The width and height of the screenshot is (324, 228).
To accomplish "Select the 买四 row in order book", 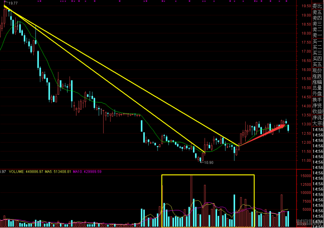I will (317, 59).
